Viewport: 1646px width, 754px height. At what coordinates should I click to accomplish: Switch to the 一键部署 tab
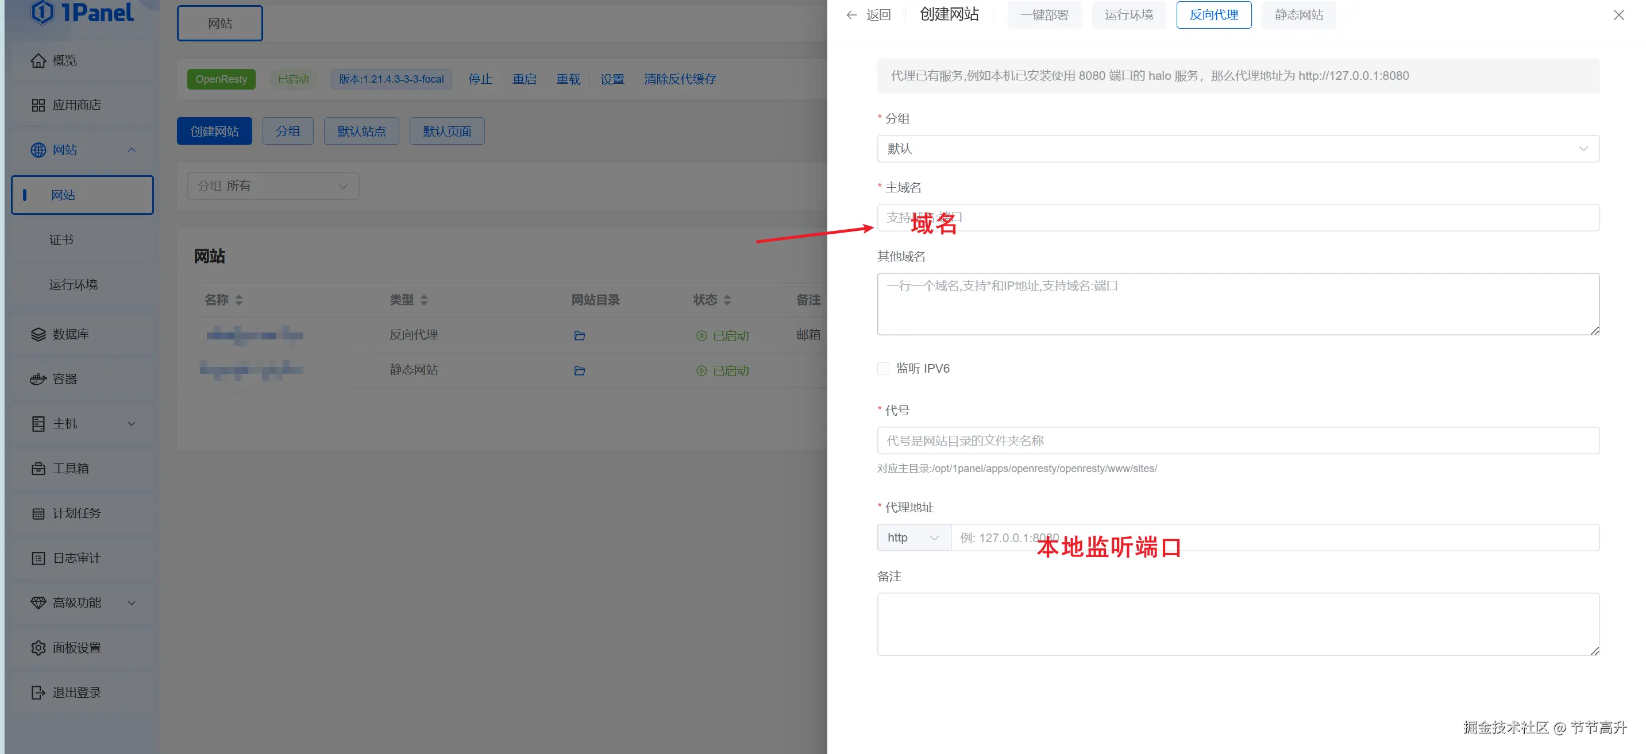click(x=1043, y=15)
